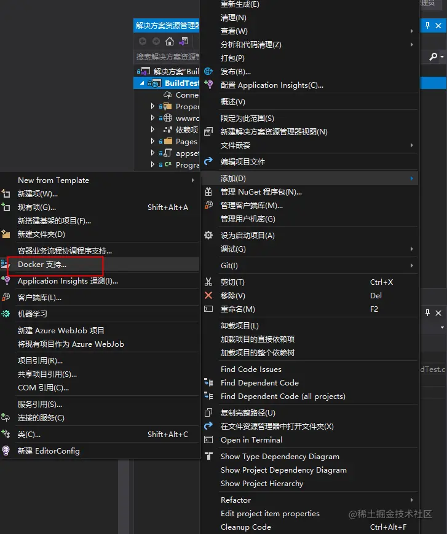This screenshot has height=534, width=447.
Task: Choose 打包(P) entry
Action: click(309, 58)
